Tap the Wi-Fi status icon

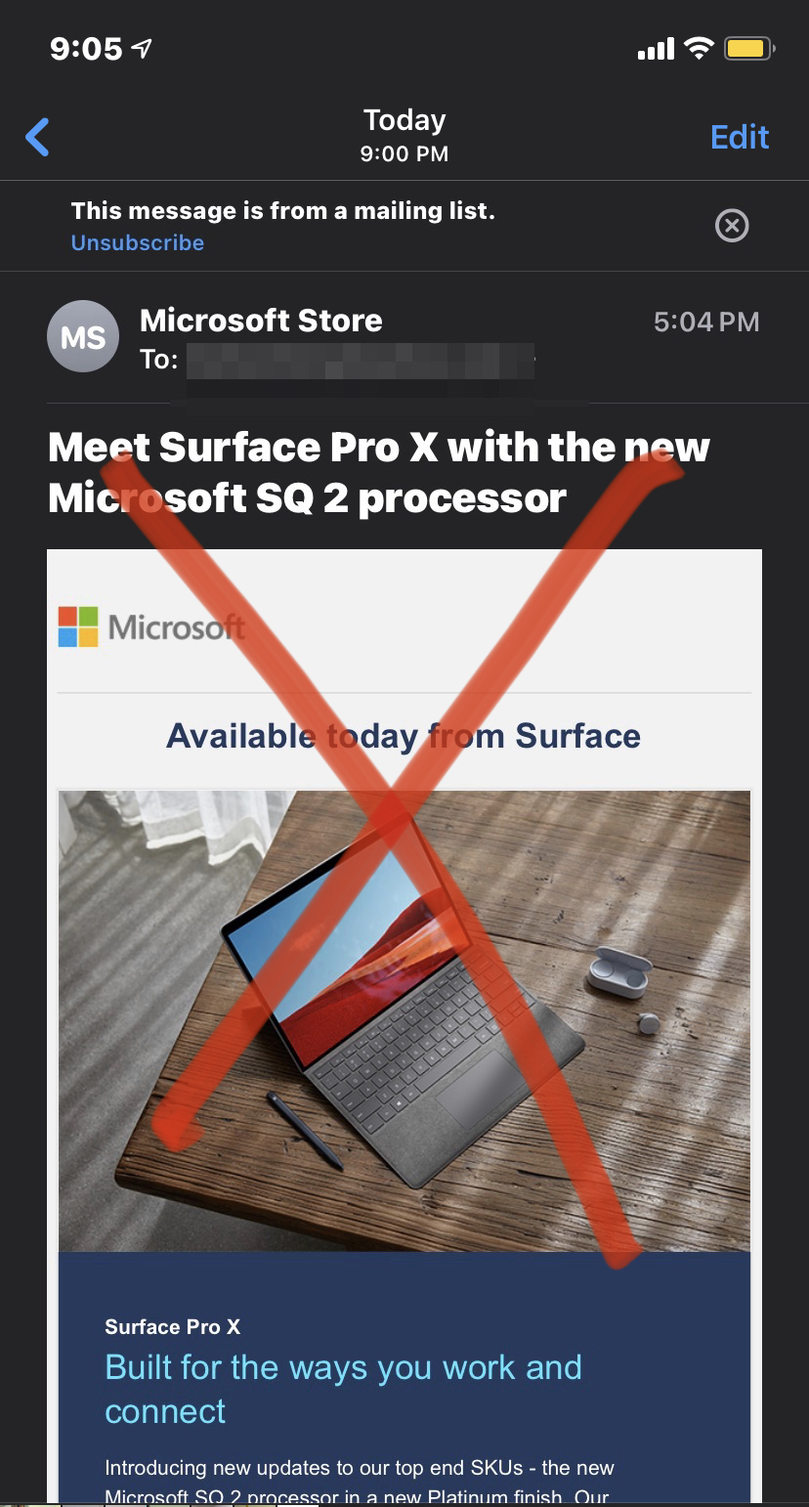pyautogui.click(x=699, y=48)
